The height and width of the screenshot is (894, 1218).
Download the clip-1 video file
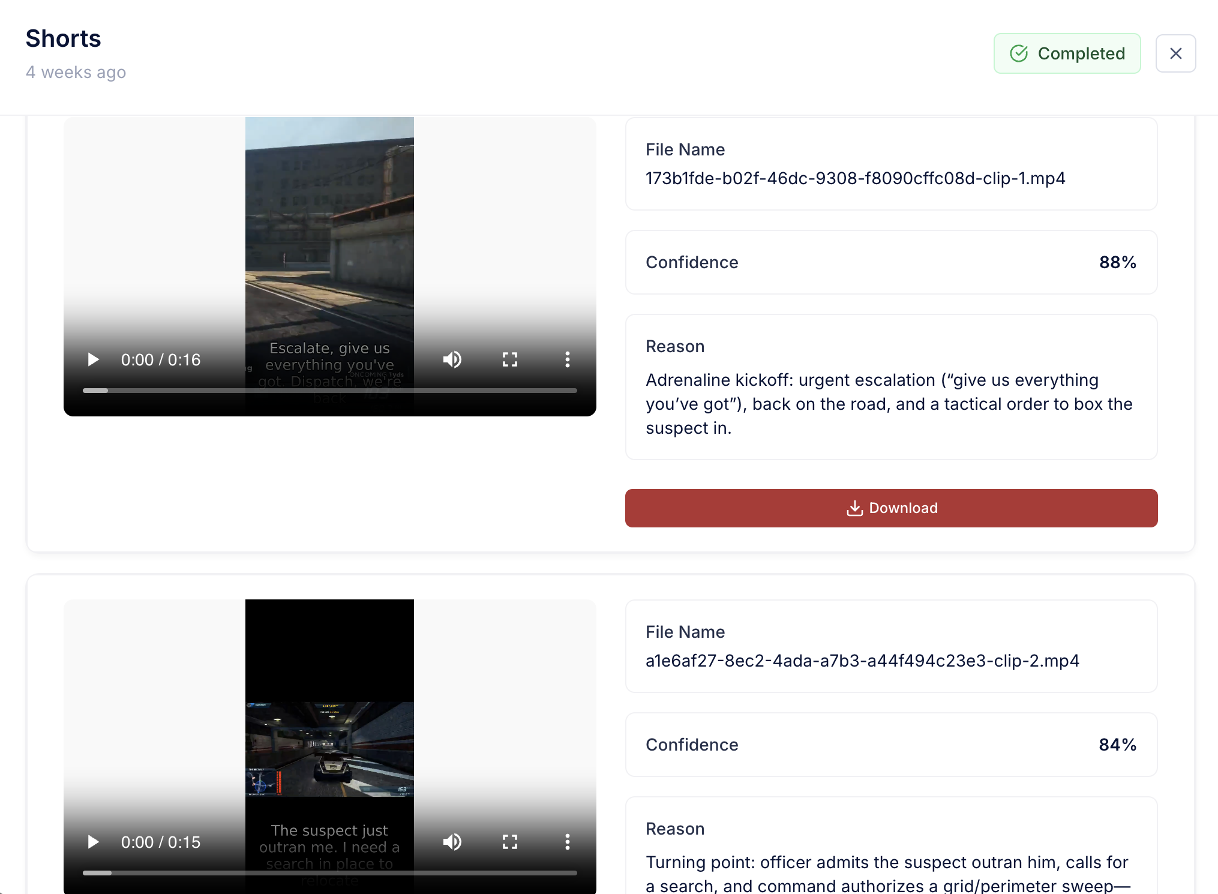tap(891, 508)
